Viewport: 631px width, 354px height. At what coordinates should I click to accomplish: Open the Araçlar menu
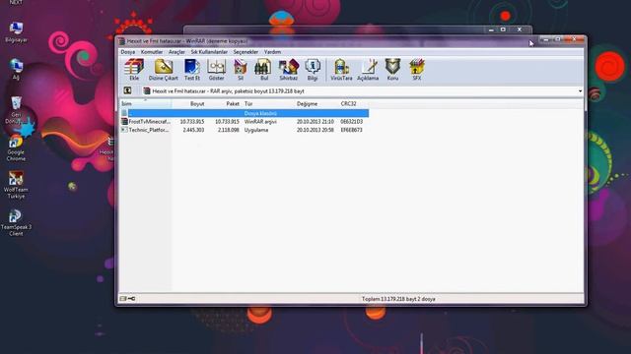point(176,52)
